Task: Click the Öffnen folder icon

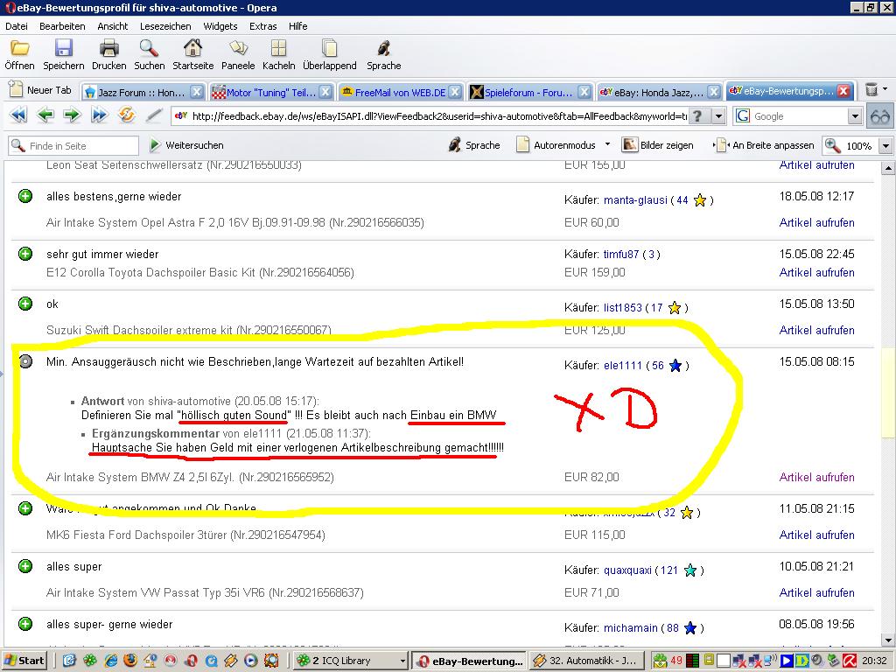Action: pos(19,48)
